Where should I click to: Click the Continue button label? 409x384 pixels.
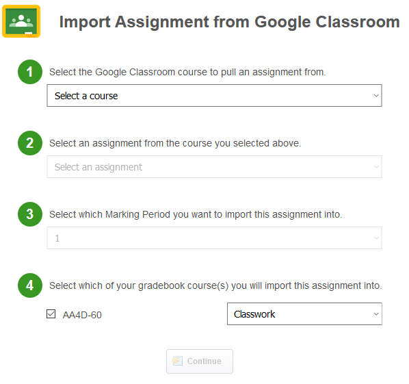coord(204,361)
